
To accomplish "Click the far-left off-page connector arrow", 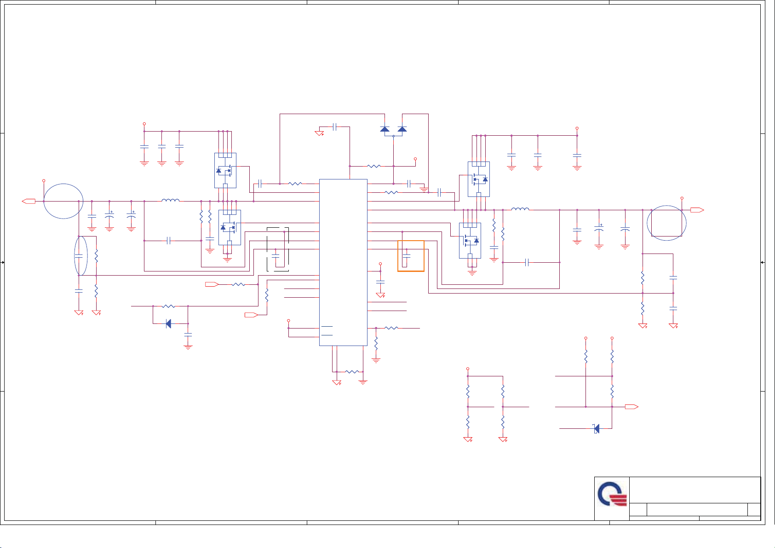I will coord(29,201).
